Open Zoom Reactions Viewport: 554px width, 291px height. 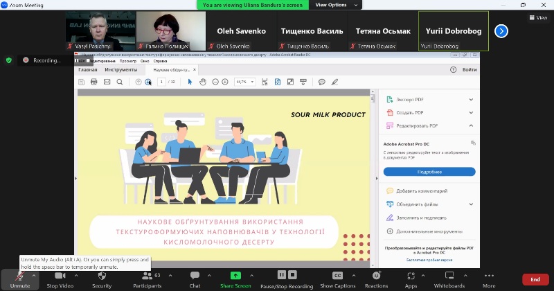376,278
